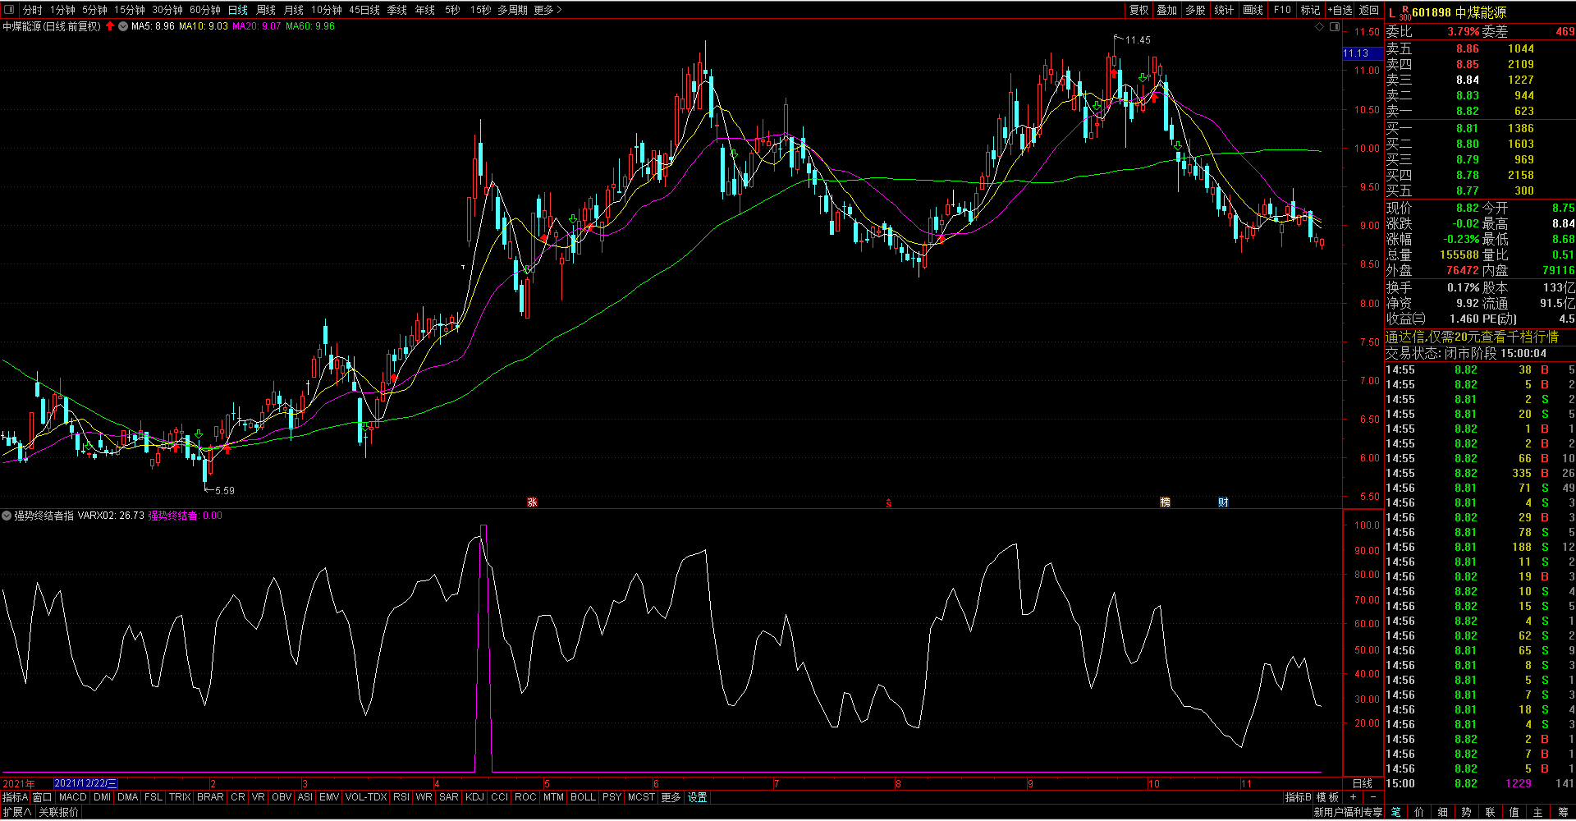Expand the 扩展 panel at bottom-left

[x=16, y=812]
